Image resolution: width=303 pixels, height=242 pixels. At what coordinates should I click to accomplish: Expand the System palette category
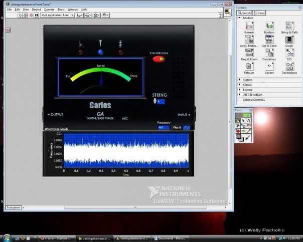point(239,80)
